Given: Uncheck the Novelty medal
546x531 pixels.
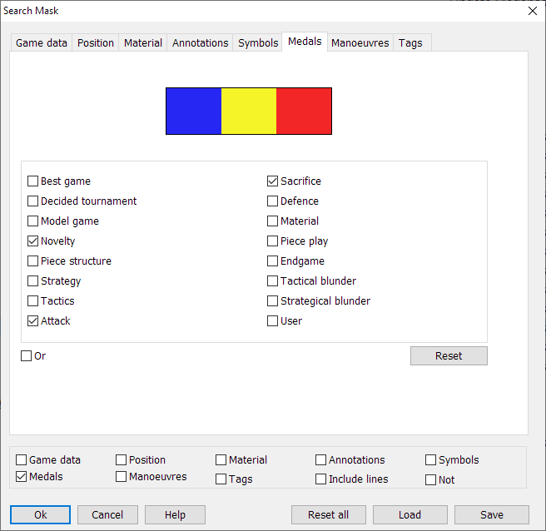Looking at the screenshot, I should pyautogui.click(x=32, y=241).
